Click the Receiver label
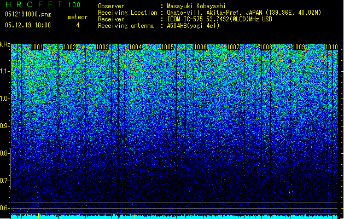Viewport: 344px width, 219px height. [111, 19]
